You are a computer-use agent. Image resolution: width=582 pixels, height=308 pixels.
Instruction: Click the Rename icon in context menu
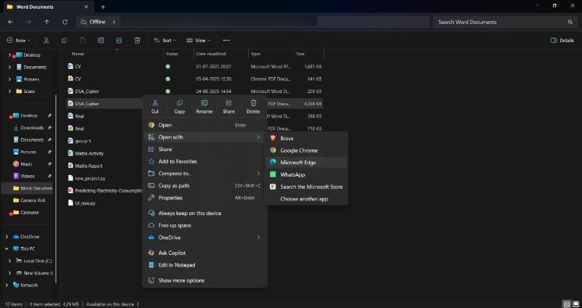coord(204,106)
